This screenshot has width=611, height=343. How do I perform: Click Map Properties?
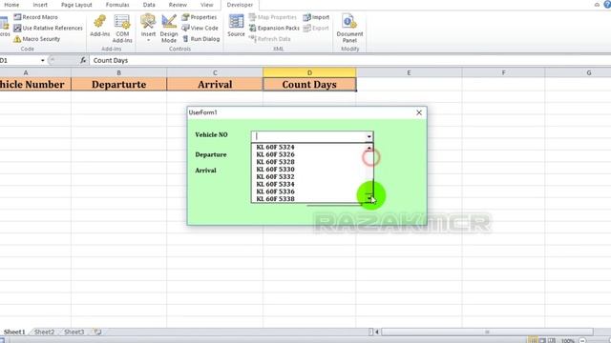click(273, 17)
